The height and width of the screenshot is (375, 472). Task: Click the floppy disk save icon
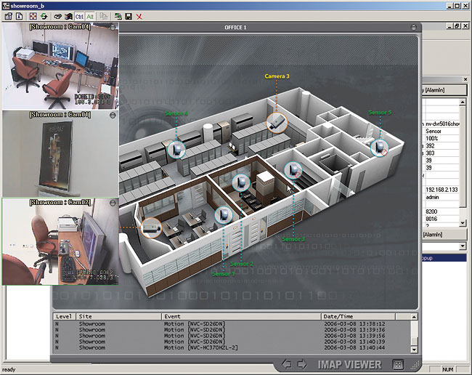[129, 16]
